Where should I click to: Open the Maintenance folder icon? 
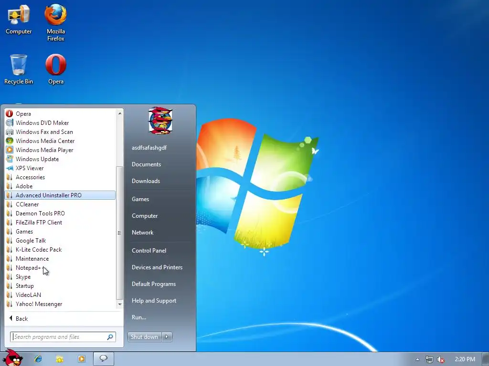[10, 258]
